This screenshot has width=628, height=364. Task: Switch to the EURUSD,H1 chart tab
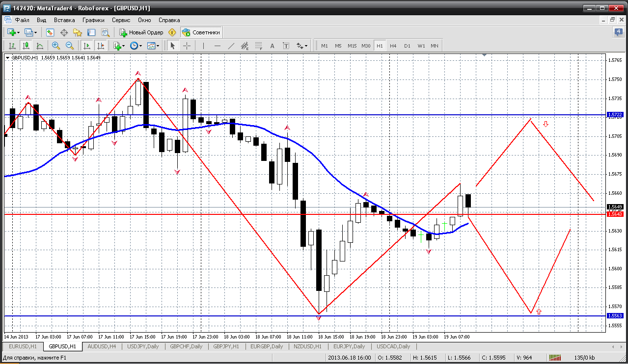22,346
